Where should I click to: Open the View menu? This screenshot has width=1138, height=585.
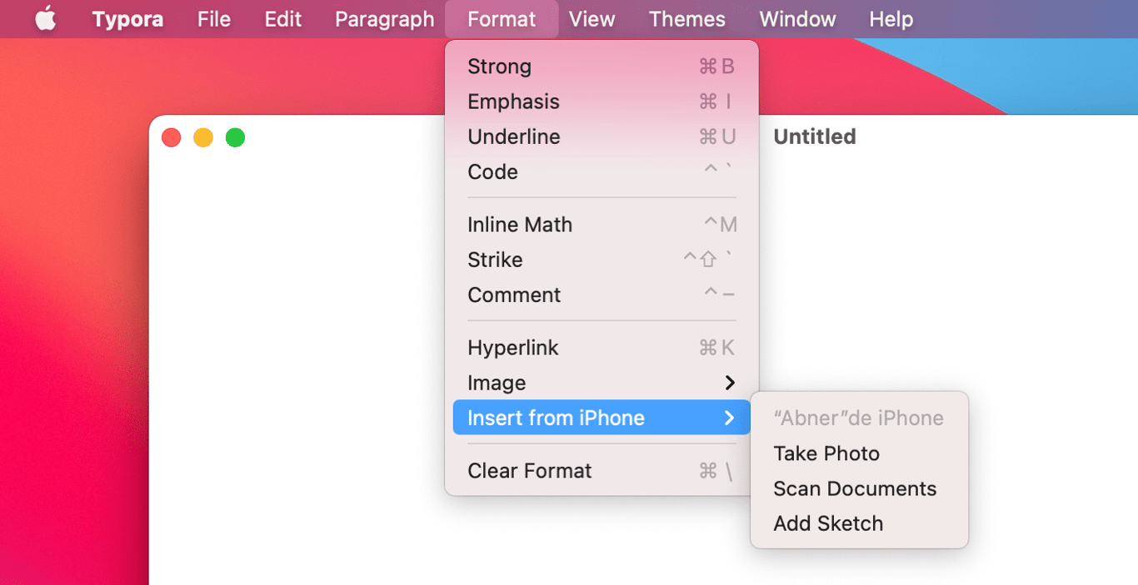pos(591,19)
